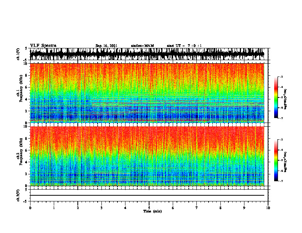Select the "Sep. 16, 2021" date label
Viewport: 302px width, 233px height.
pyautogui.click(x=106, y=46)
